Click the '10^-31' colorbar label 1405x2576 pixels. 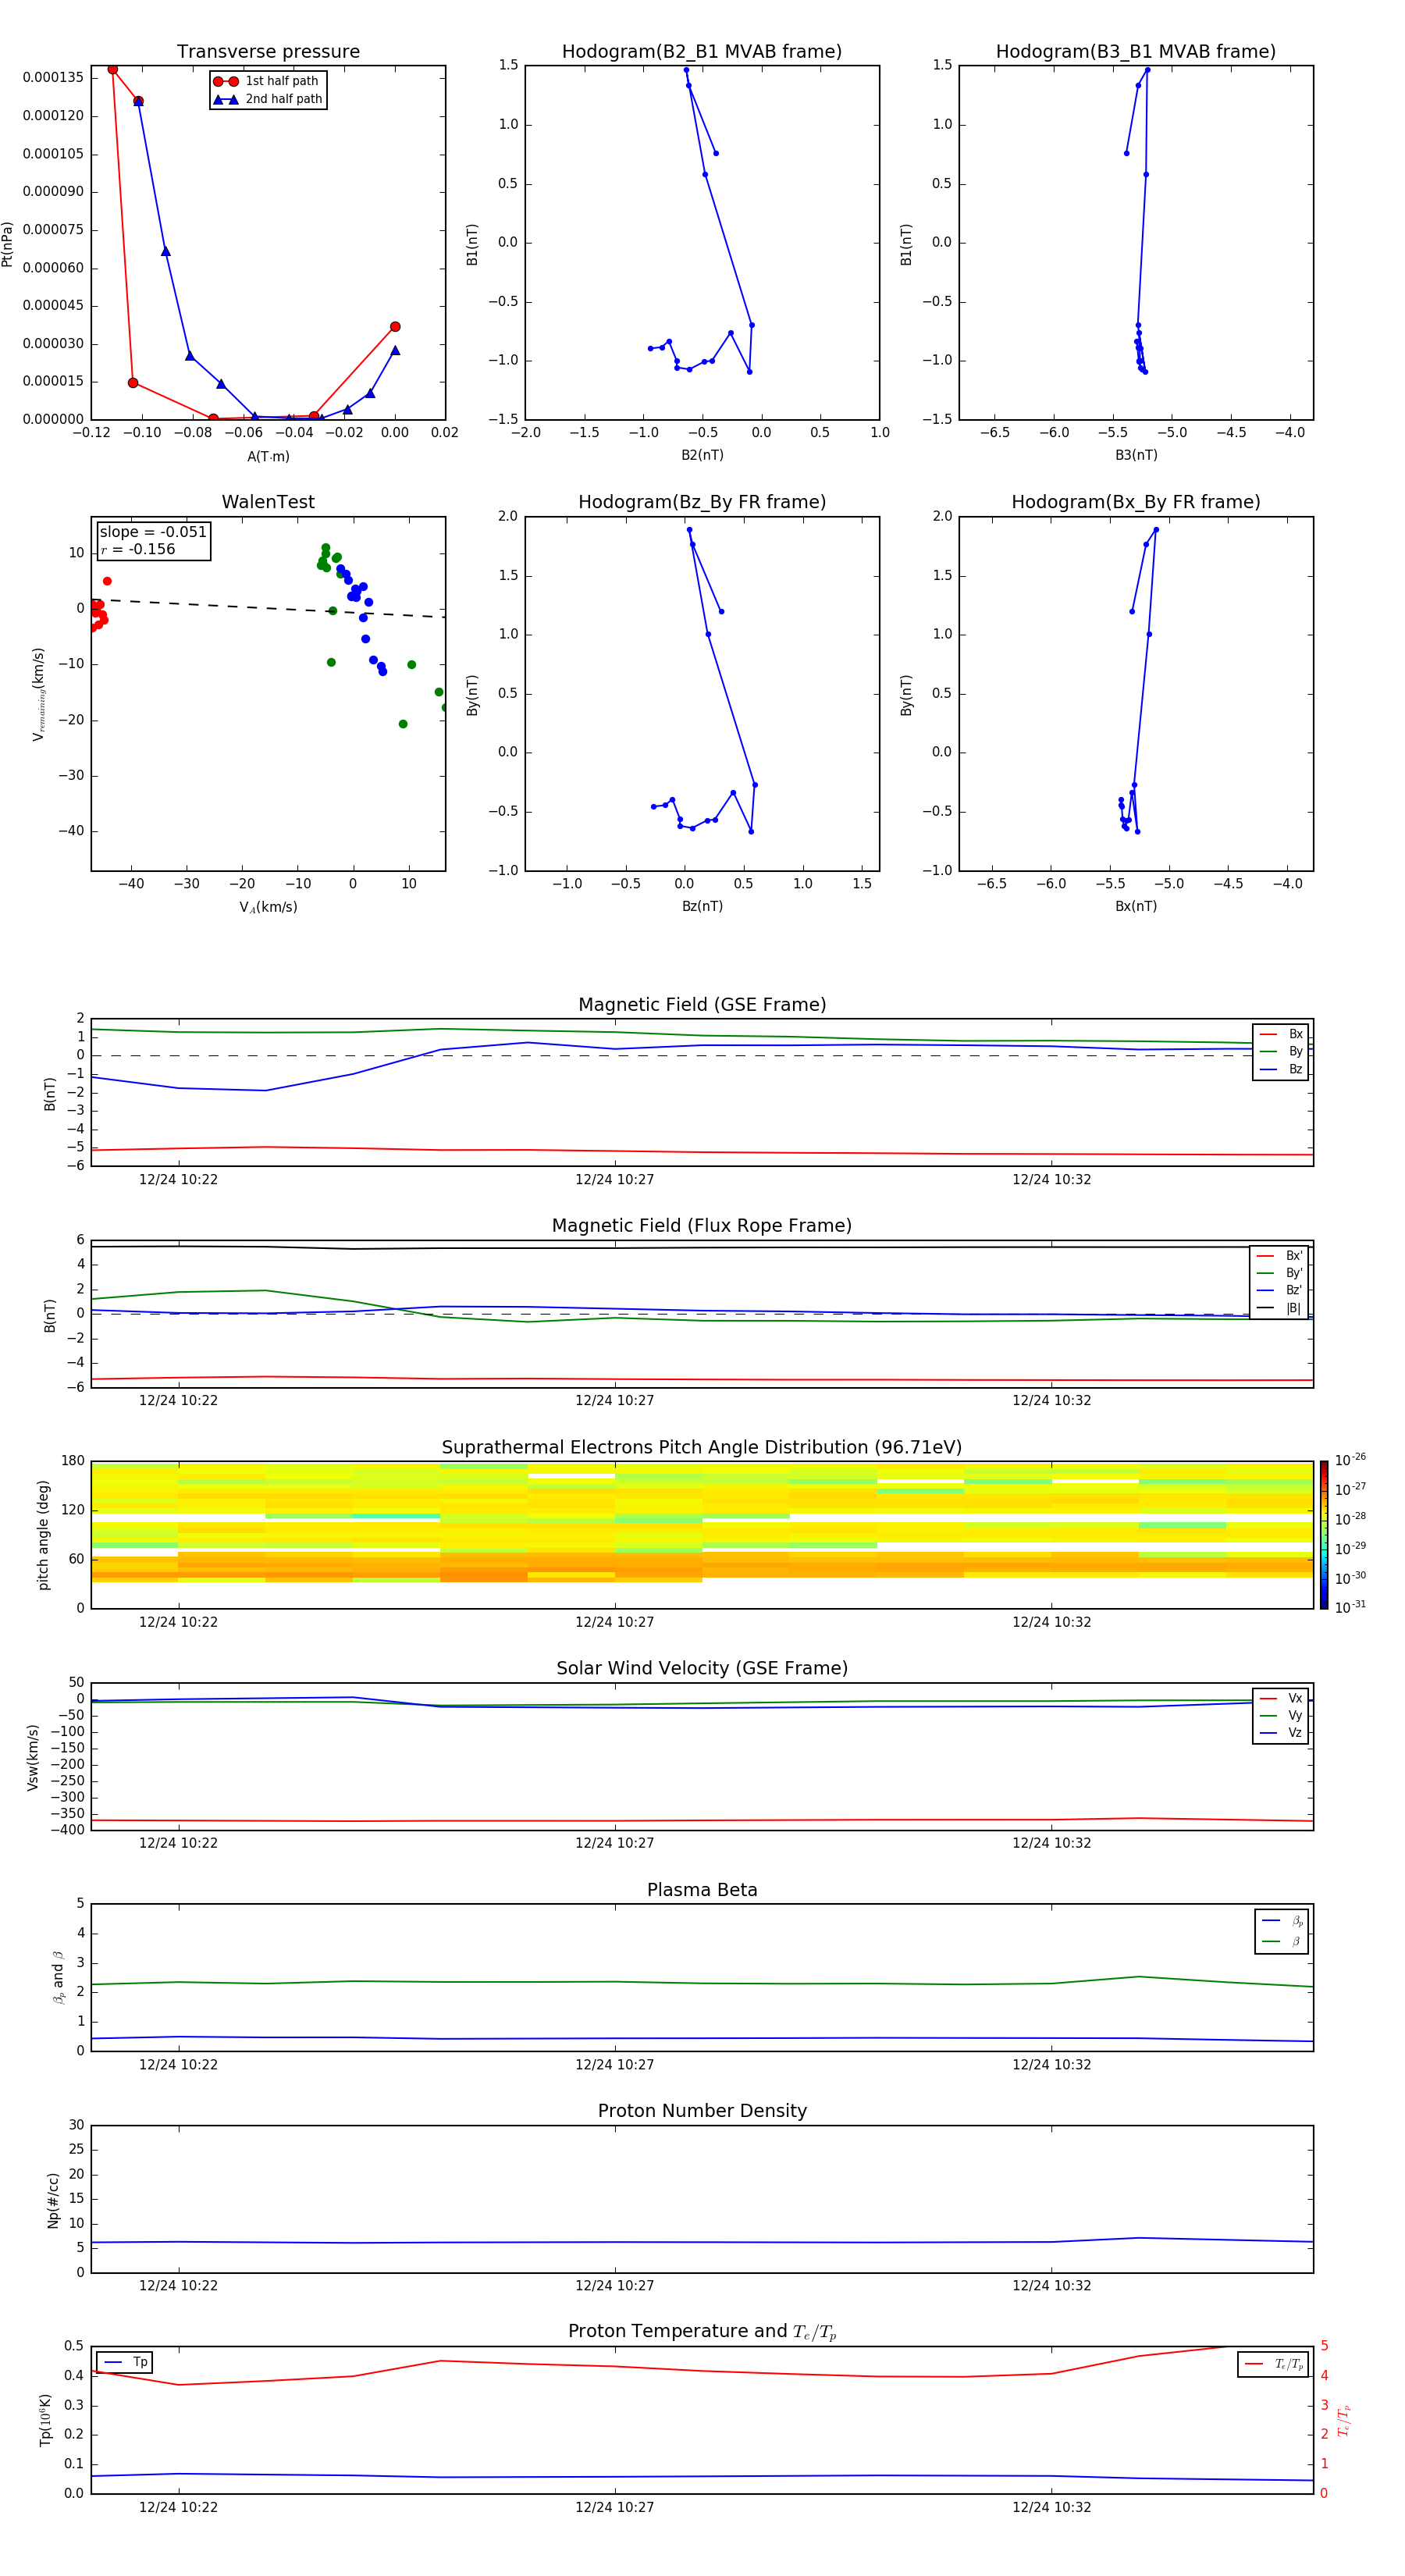coord(1350,1607)
